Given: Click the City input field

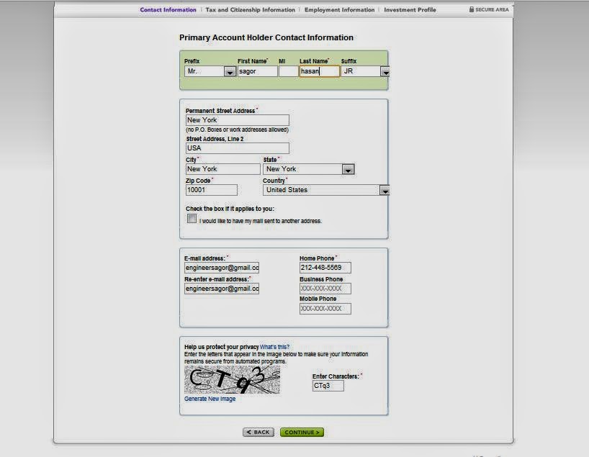Looking at the screenshot, I should (222, 169).
